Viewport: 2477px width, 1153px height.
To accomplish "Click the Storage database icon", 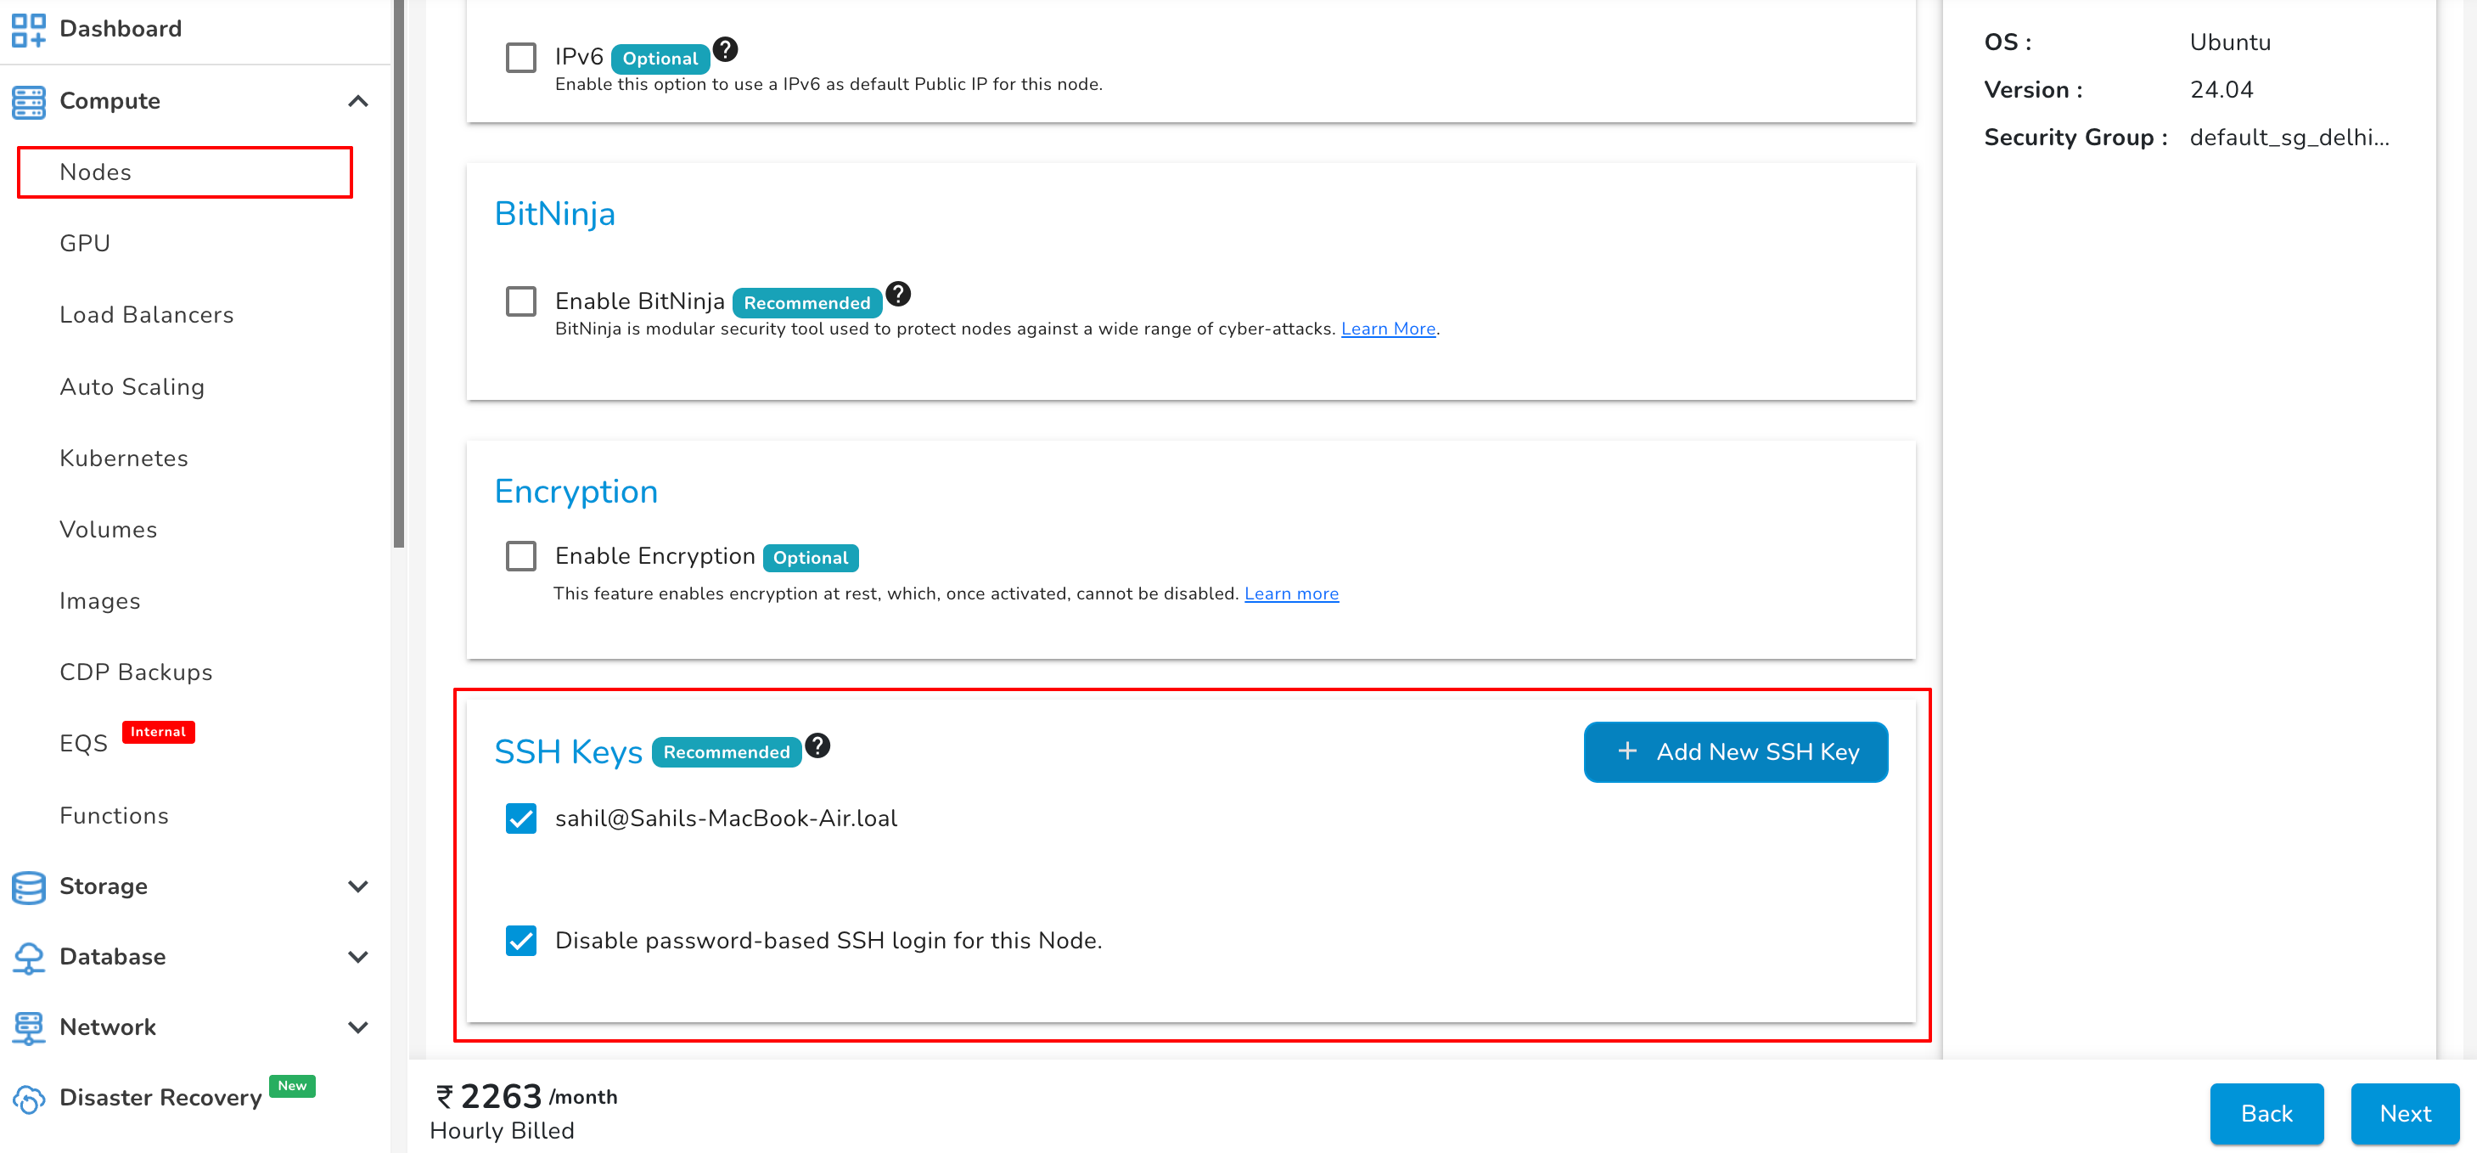I will click(28, 886).
